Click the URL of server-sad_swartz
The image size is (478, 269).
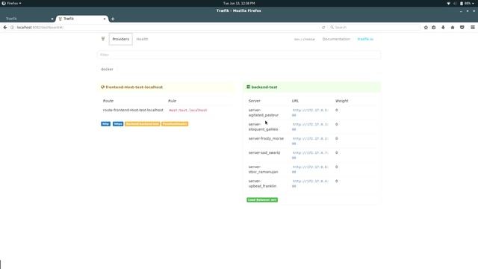[x=311, y=155]
